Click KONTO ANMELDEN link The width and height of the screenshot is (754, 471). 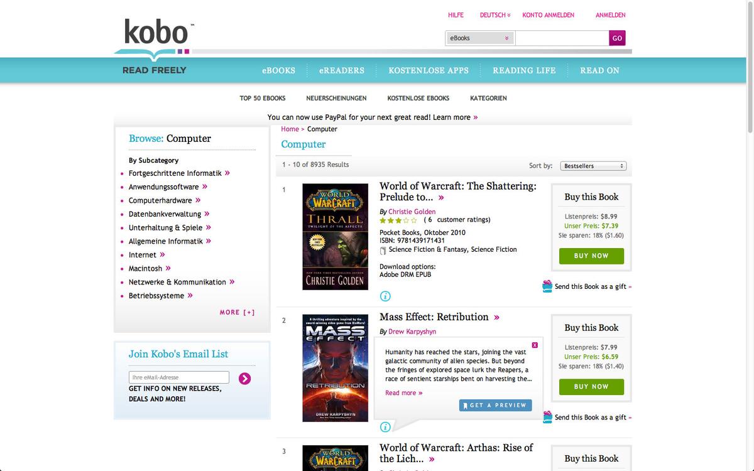548,15
